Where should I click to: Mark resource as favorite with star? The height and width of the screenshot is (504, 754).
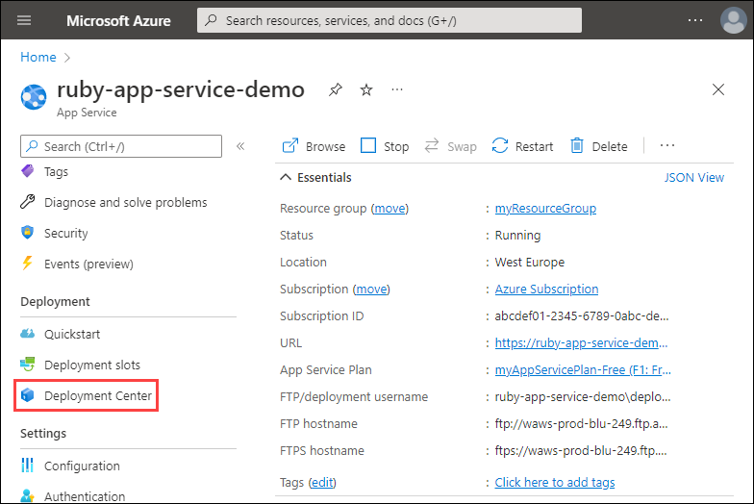coord(365,89)
